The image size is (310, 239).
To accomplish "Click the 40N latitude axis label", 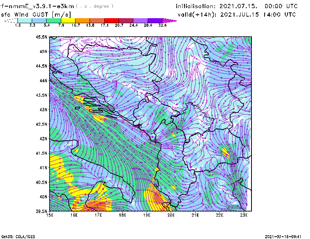I will pos(43,197).
